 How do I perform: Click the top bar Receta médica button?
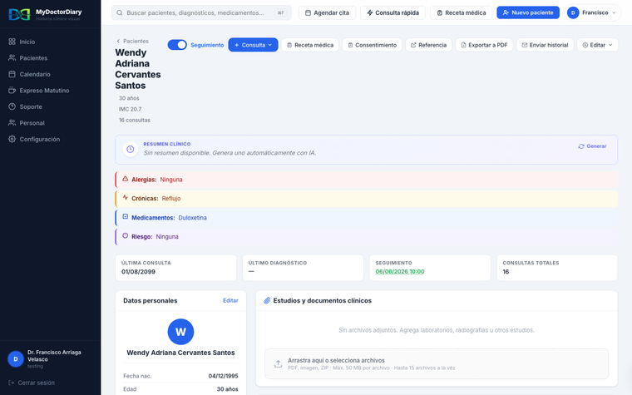[461, 13]
